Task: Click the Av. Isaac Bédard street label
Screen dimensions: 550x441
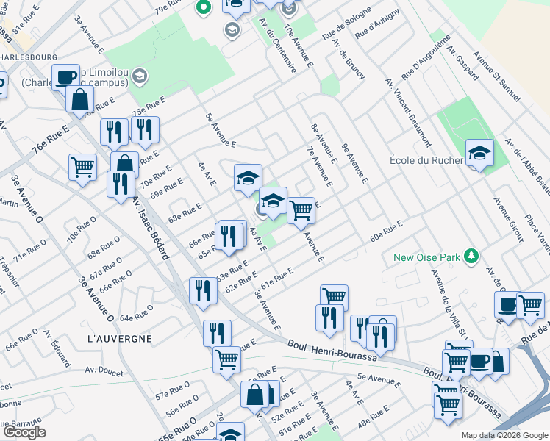Action: (151, 228)
